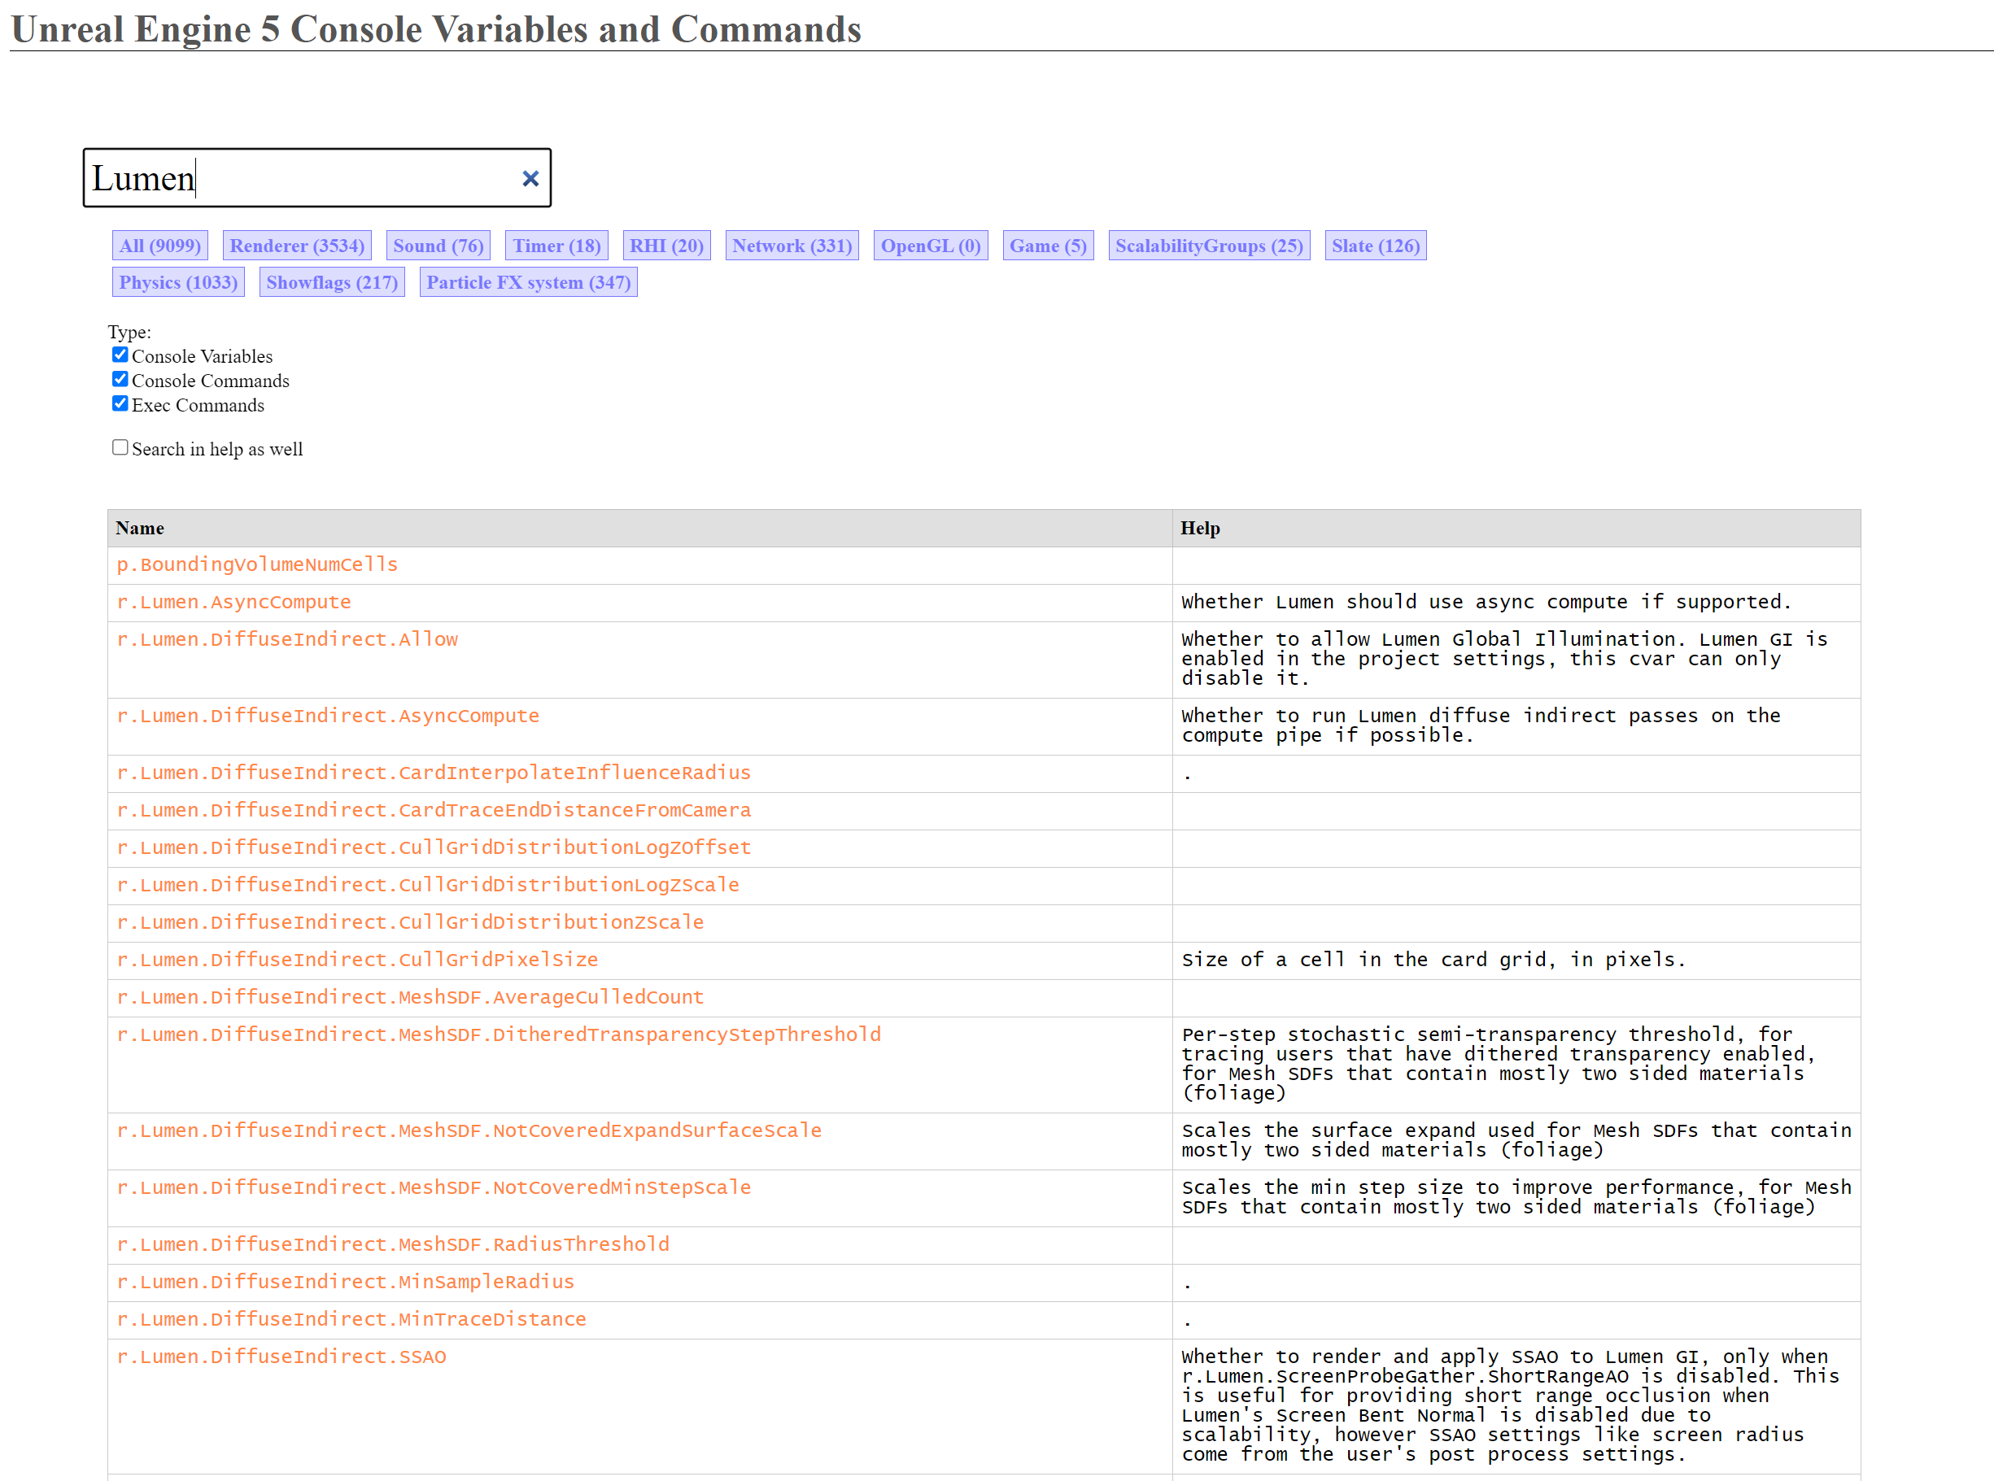Click help text 'Per-step stochastic semi-transparency threshold'
1994x1481 pixels.
coord(1499,1064)
